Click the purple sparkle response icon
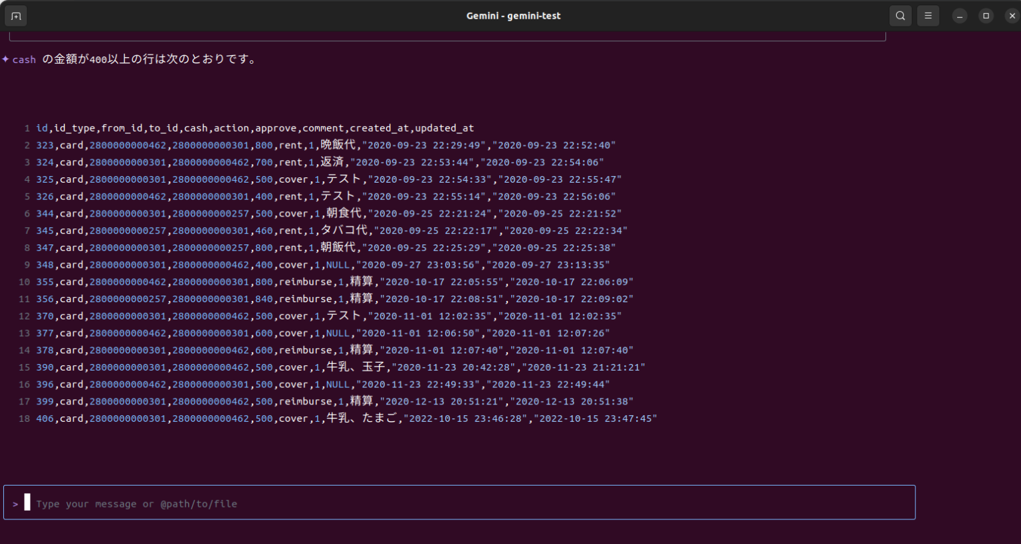This screenshot has height=544, width=1021. [6, 59]
